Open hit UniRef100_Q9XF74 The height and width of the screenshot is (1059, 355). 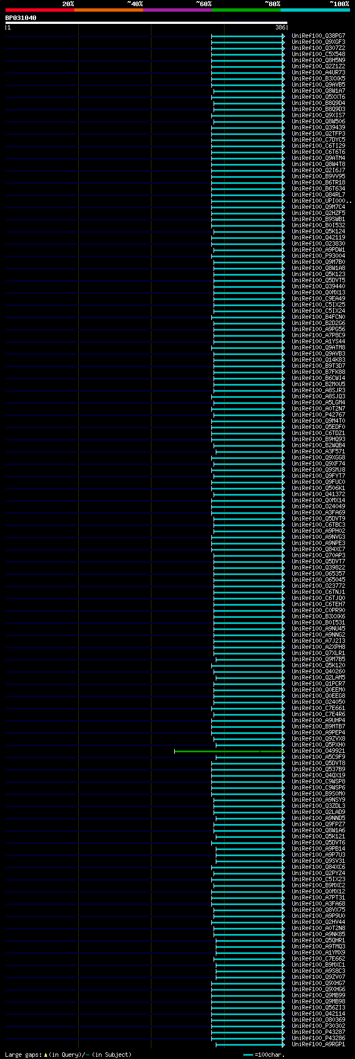coord(318,463)
